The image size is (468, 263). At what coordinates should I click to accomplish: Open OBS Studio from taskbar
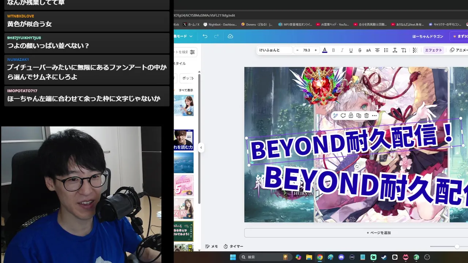(x=427, y=257)
